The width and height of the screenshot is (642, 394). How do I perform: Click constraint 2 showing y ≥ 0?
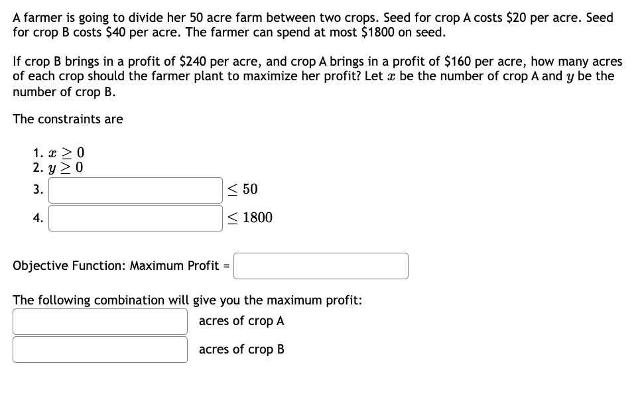pyautogui.click(x=56, y=166)
